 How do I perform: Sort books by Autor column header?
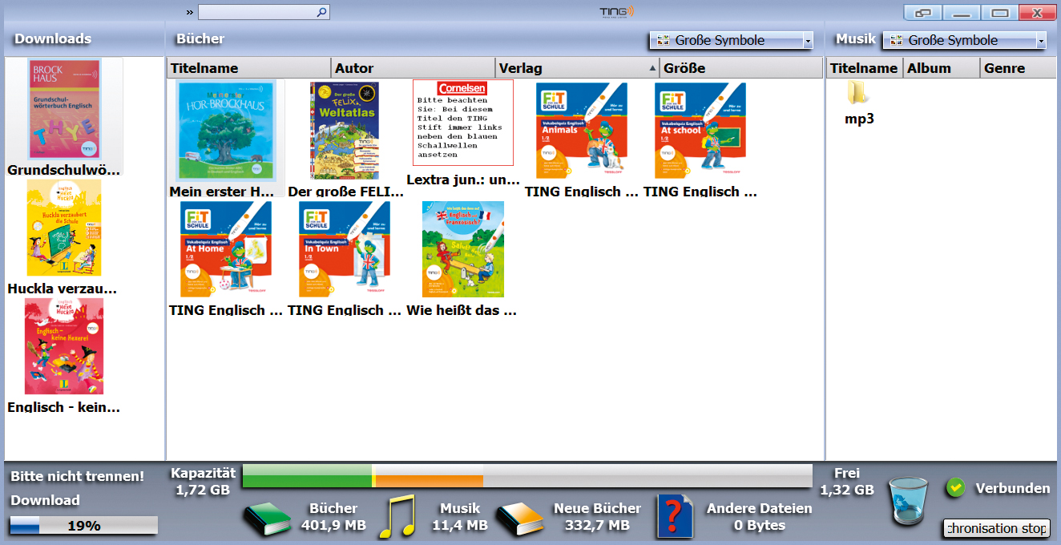click(x=413, y=68)
